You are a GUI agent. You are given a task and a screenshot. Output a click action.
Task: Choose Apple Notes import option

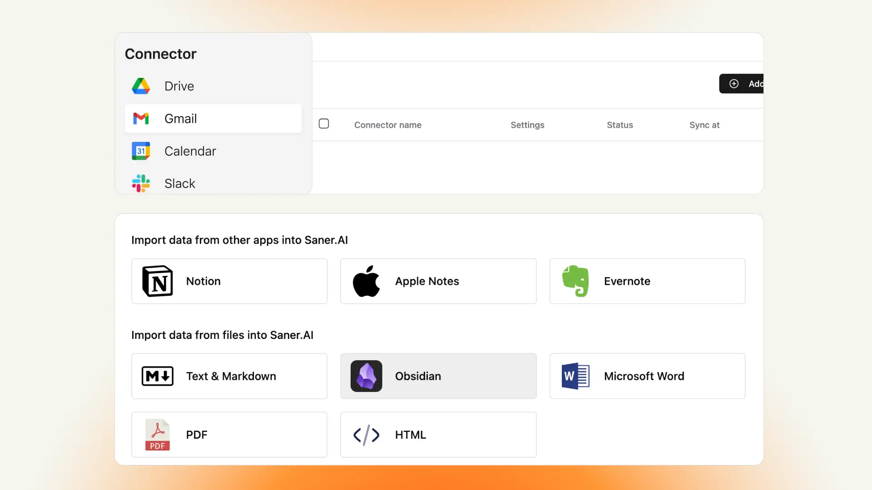438,281
